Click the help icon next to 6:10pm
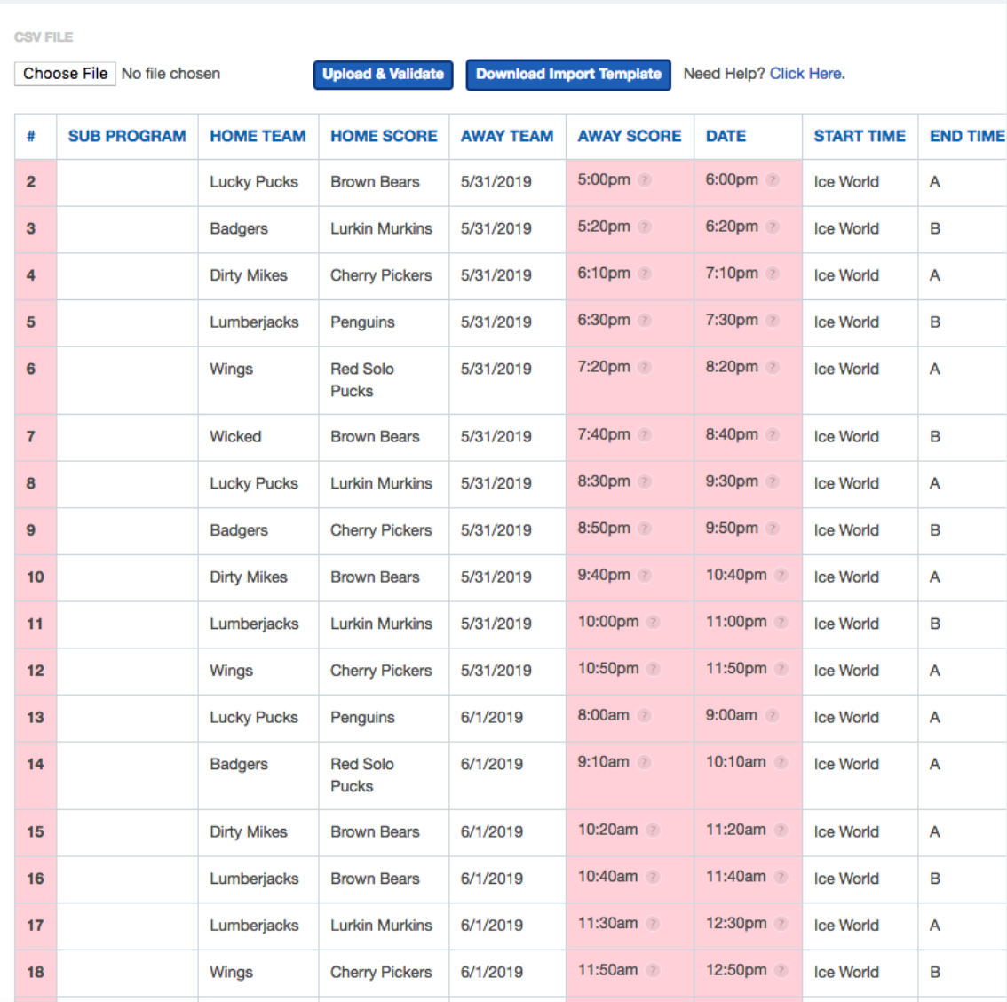The height and width of the screenshot is (1002, 1007). pyautogui.click(x=644, y=274)
